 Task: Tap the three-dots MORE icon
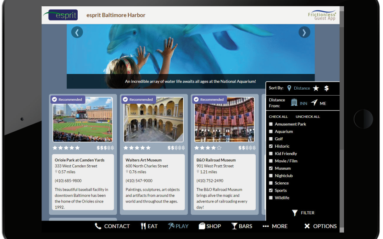(266, 226)
